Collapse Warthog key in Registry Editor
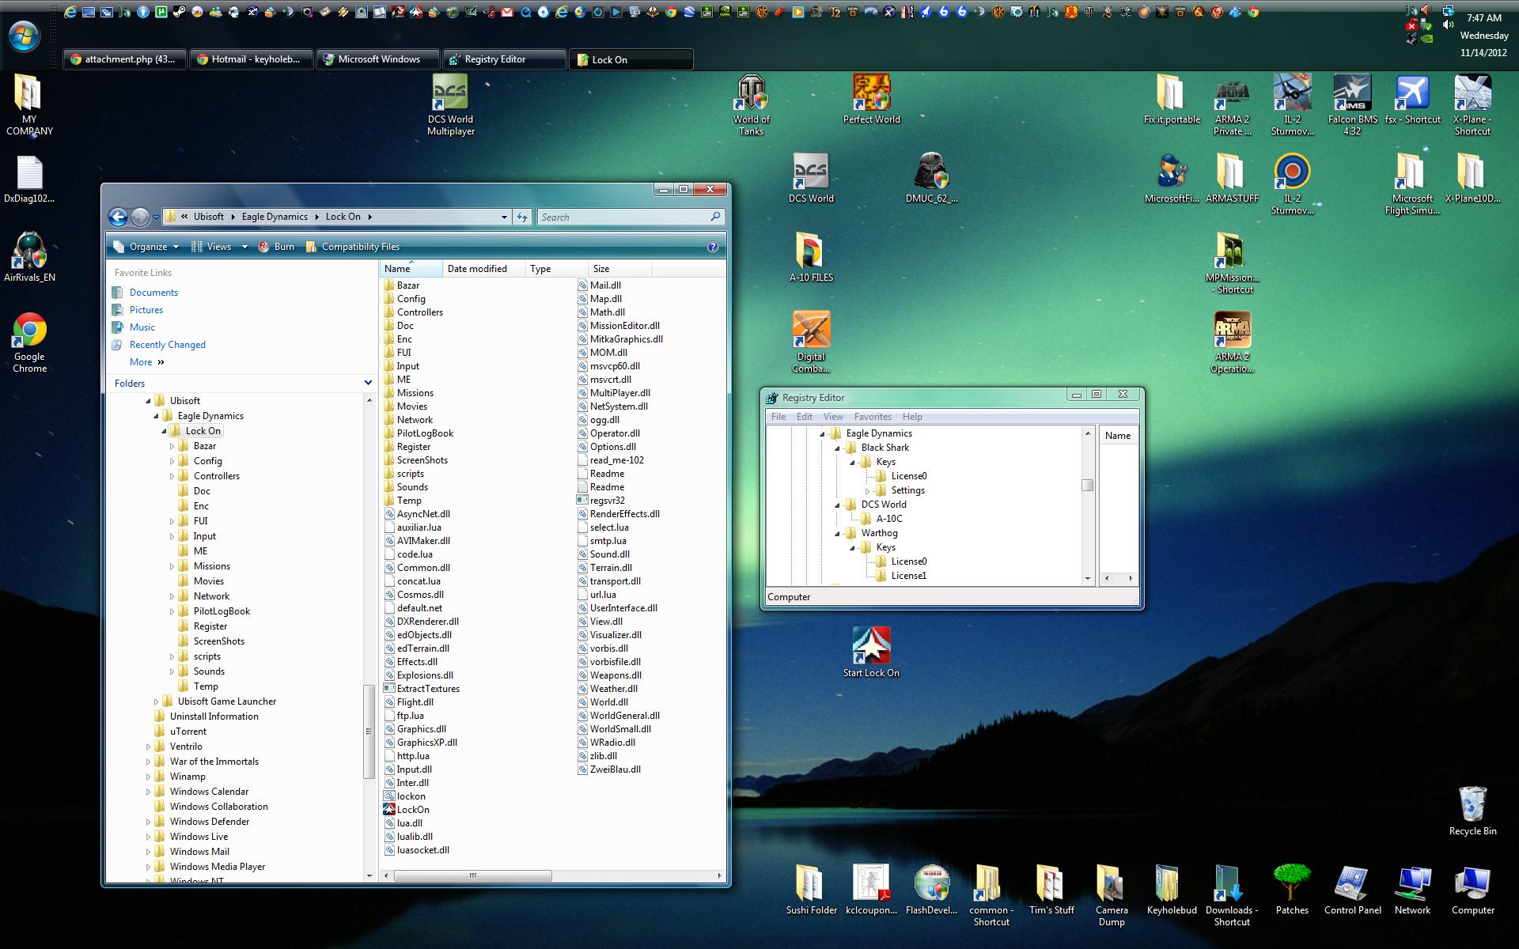 (x=838, y=533)
